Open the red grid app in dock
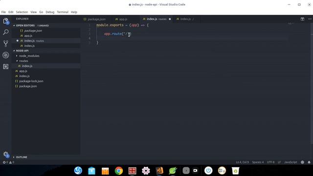The width and height of the screenshot is (313, 176). [x=133, y=171]
